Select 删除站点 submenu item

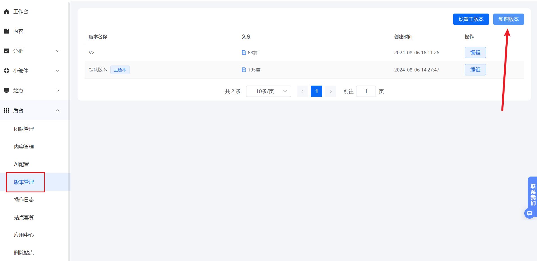pyautogui.click(x=24, y=253)
